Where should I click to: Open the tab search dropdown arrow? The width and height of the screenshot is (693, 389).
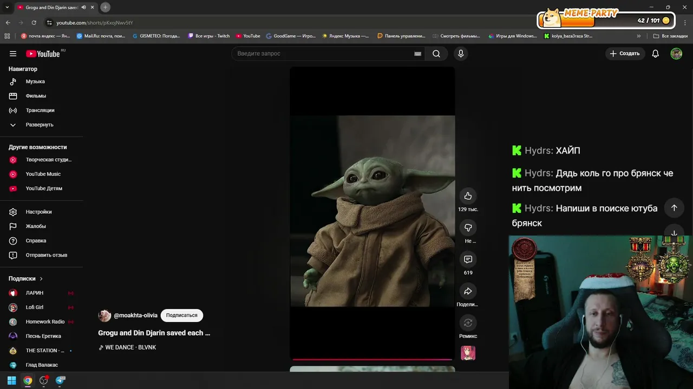click(x=7, y=7)
